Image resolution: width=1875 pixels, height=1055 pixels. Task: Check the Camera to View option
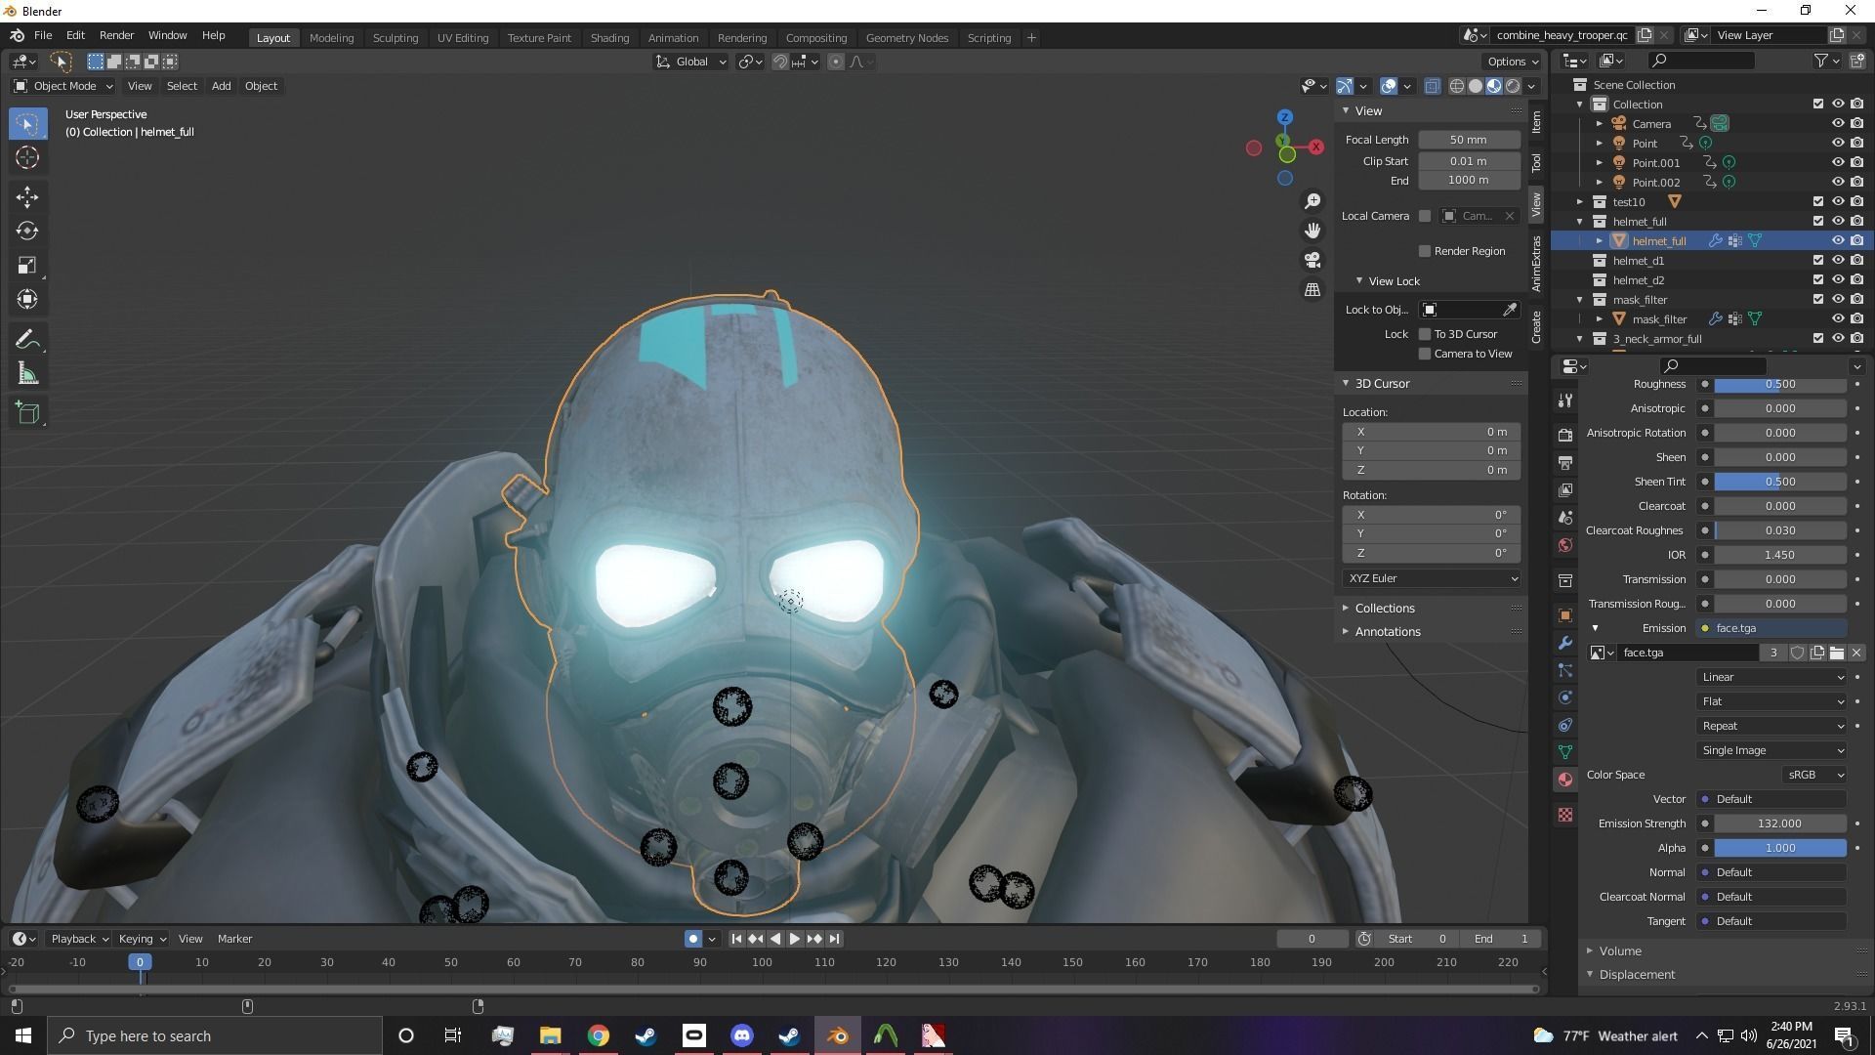1425,354
